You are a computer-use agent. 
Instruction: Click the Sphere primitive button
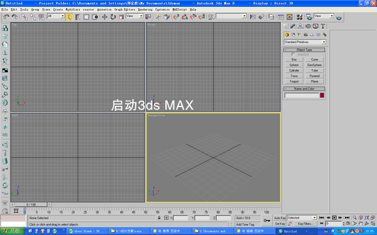pos(294,65)
